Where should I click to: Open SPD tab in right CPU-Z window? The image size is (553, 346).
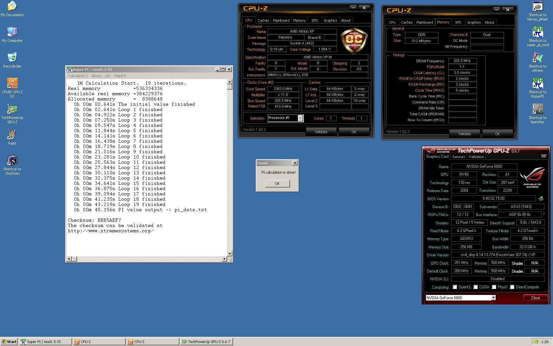(x=458, y=22)
